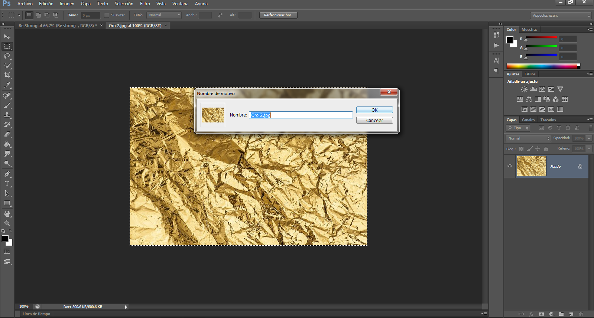Select the Healing Brush tool

(x=7, y=96)
